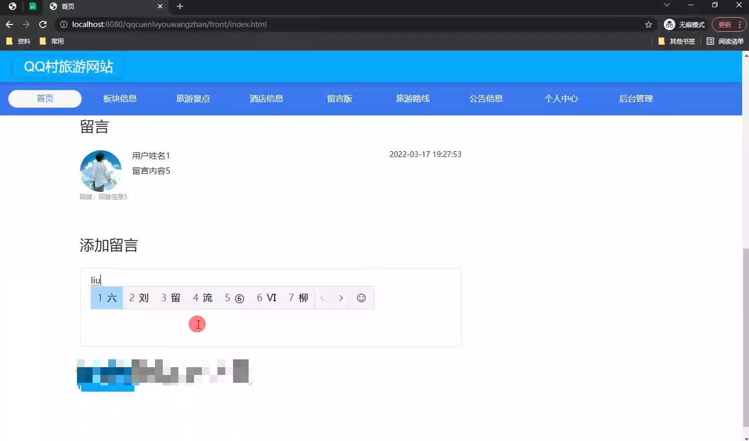Viewport: 749px width, 441px height.
Task: Click the 2022-03-17 19:27:53 timestamp
Action: [425, 154]
